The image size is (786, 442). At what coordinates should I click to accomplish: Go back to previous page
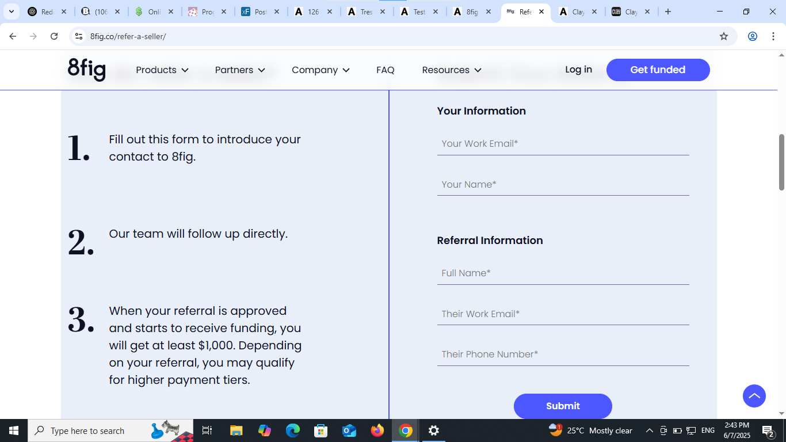[x=13, y=36]
